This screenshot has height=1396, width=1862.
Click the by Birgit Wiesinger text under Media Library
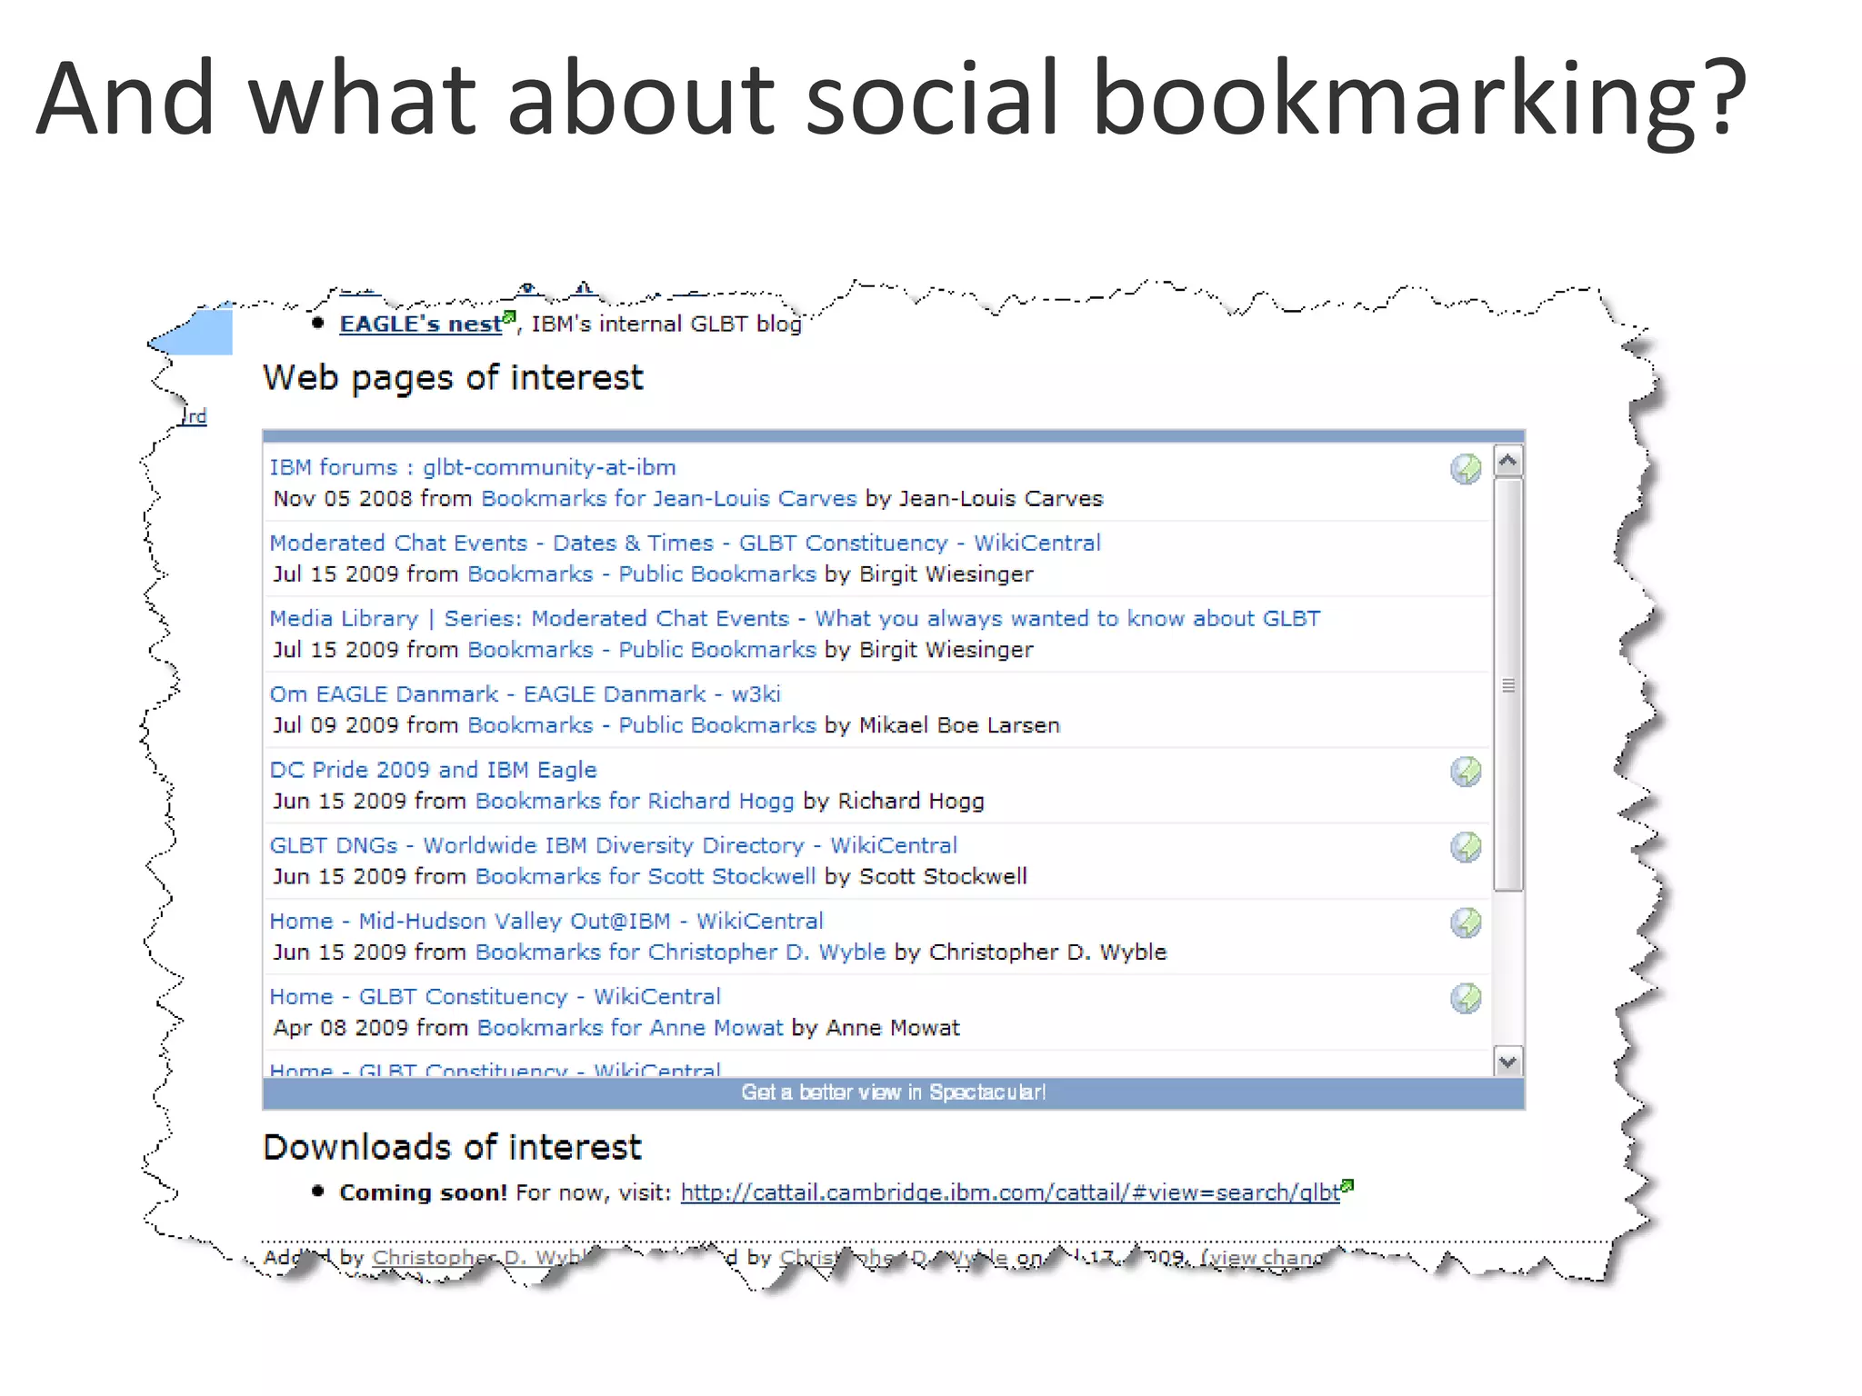[928, 649]
